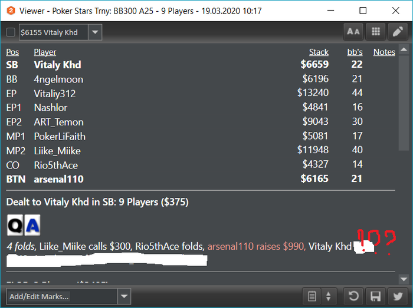Click the up-down arrows stepper icon
This screenshot has height=308, width=413.
pos(328,296)
